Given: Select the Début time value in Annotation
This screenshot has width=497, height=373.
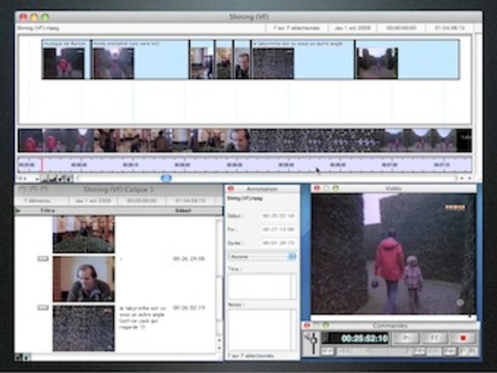Looking at the screenshot, I should point(279,216).
